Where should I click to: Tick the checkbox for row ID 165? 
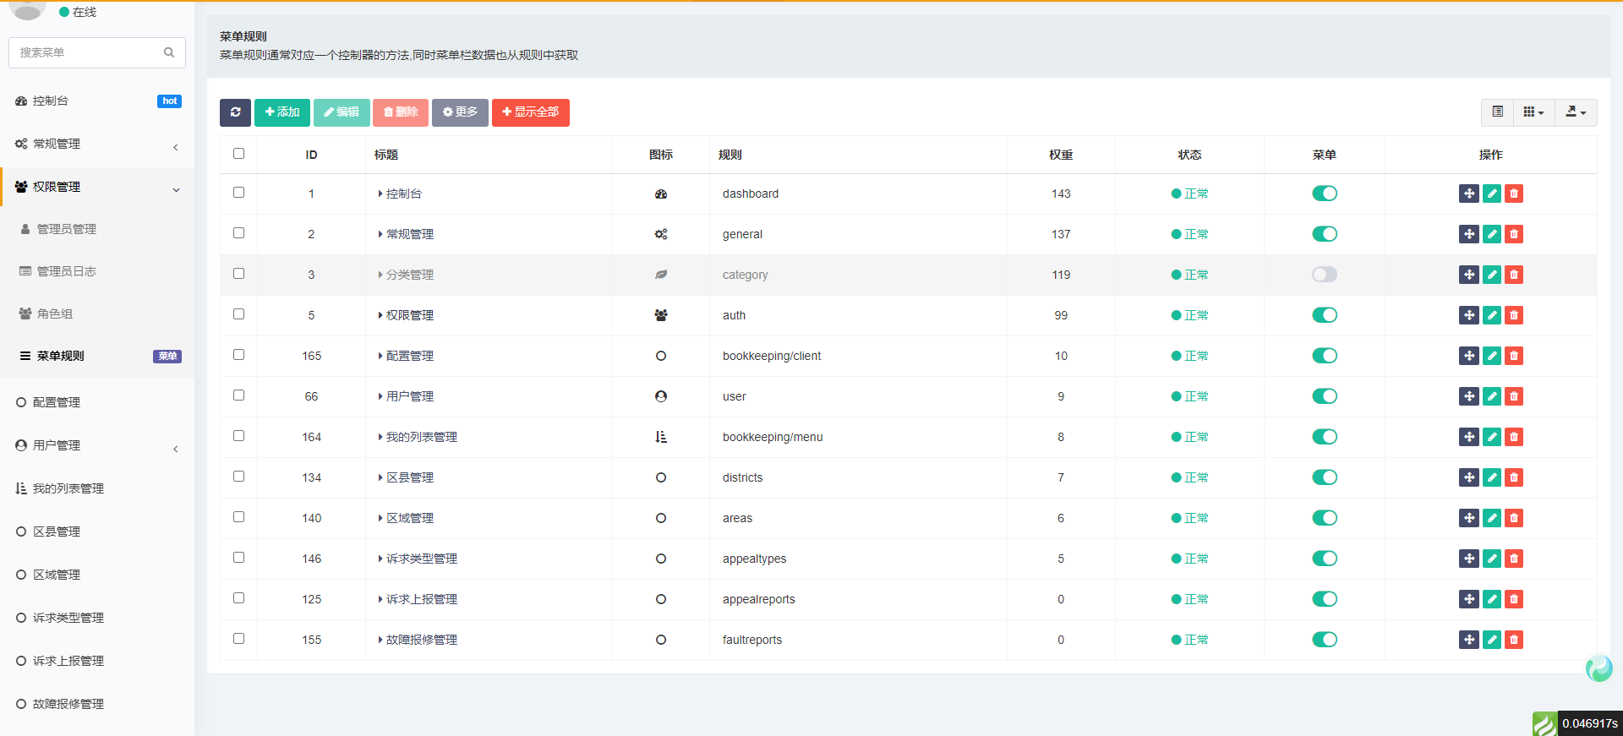(x=238, y=355)
